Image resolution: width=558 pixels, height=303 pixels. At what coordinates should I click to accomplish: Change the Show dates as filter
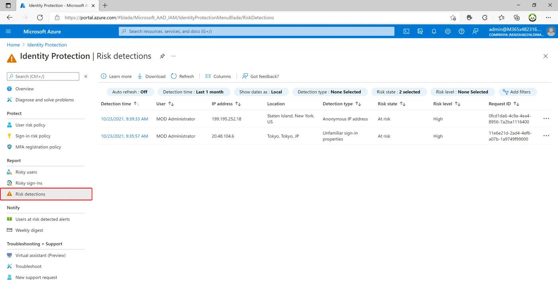click(261, 92)
